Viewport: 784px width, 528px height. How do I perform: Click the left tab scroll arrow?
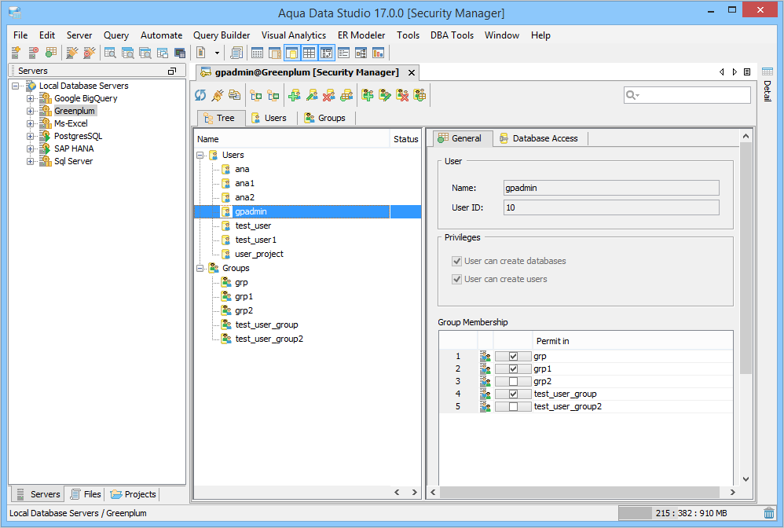[721, 72]
